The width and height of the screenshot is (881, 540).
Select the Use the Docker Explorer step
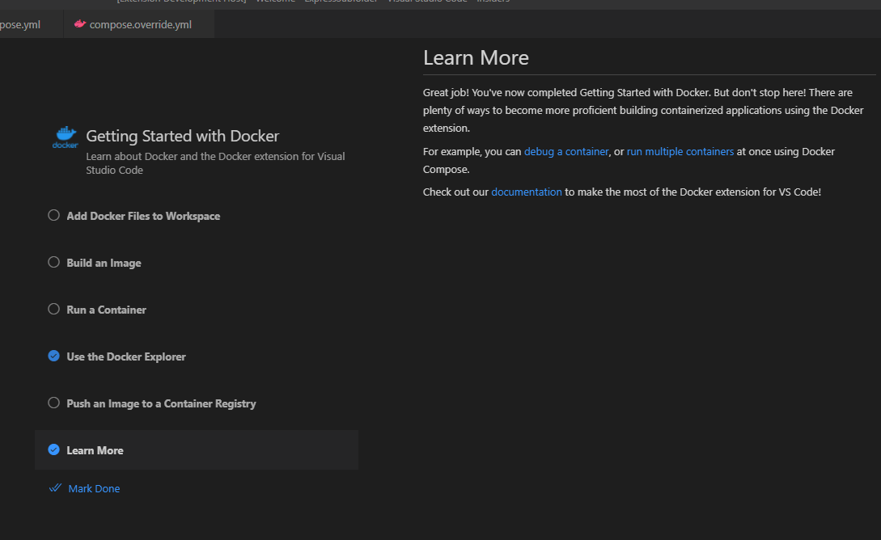(126, 356)
